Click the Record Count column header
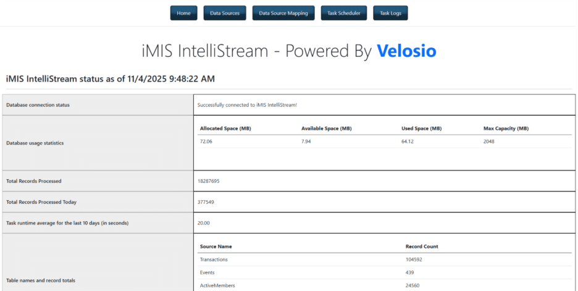Viewport: 578px width, 291px height. tap(422, 247)
